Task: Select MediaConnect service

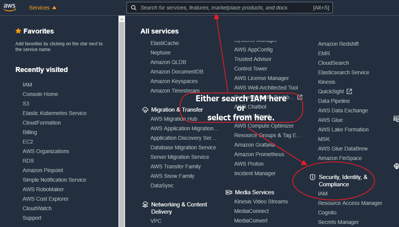Action: 251,211
